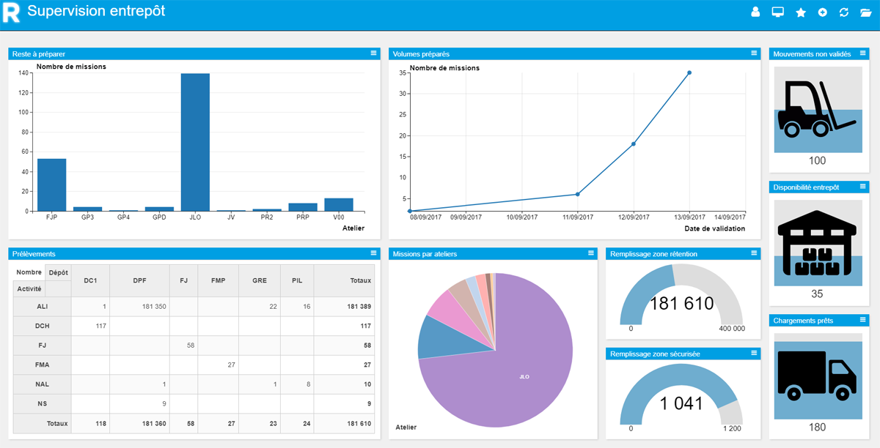Click the star favorites icon

801,12
